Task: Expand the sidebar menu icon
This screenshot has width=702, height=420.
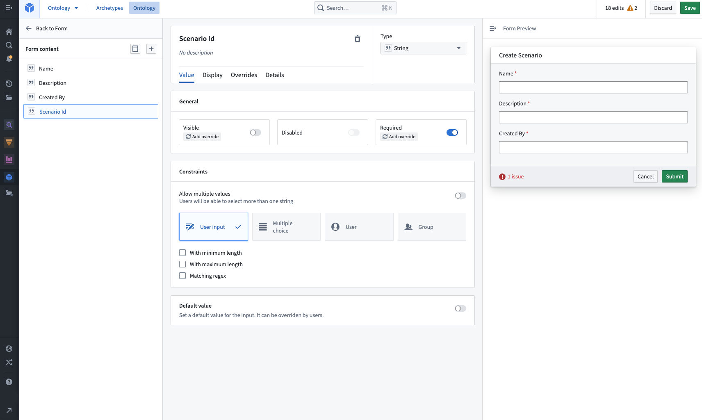Action: click(x=9, y=8)
